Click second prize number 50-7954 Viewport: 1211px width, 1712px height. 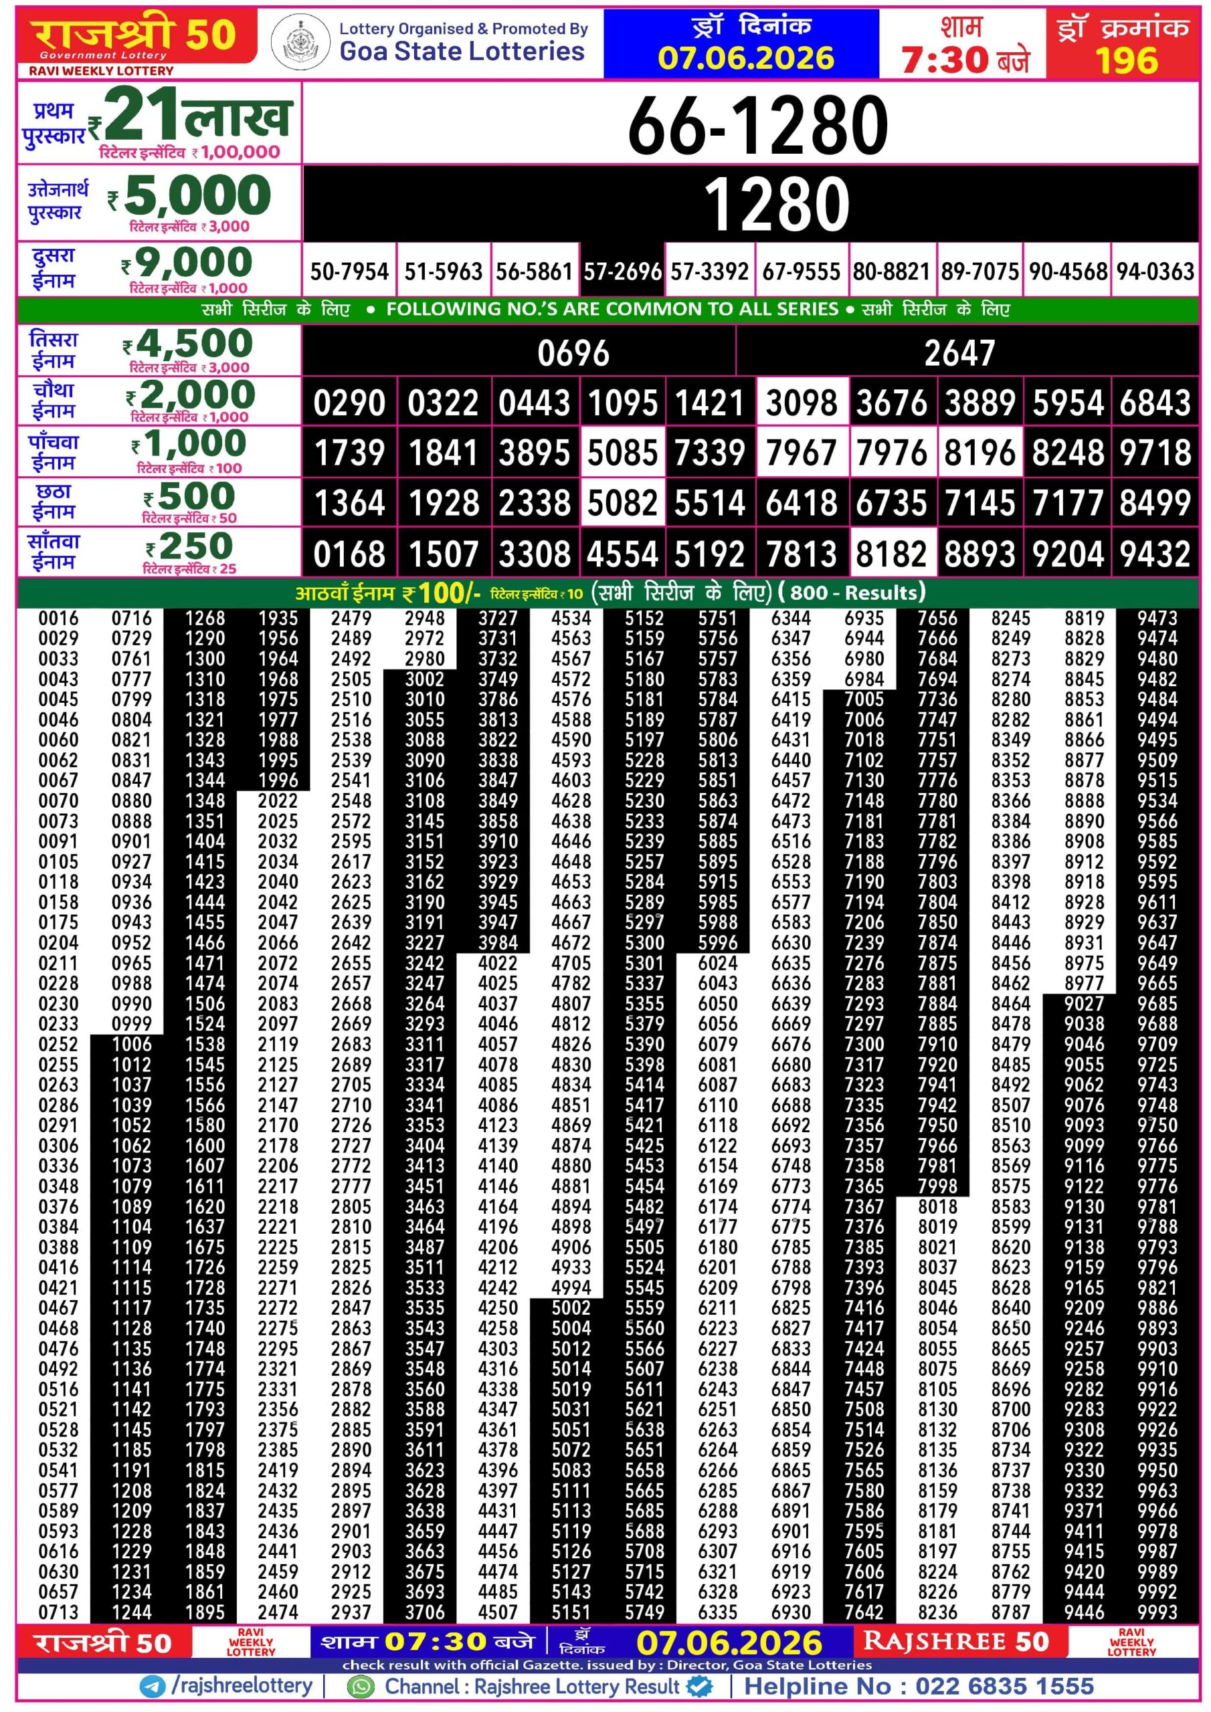[349, 272]
